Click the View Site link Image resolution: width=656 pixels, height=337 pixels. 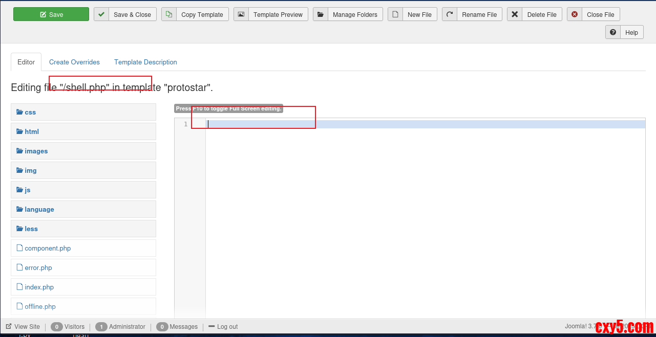(x=23, y=327)
